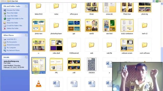Select the VODReceived folder

click(x=74, y=45)
